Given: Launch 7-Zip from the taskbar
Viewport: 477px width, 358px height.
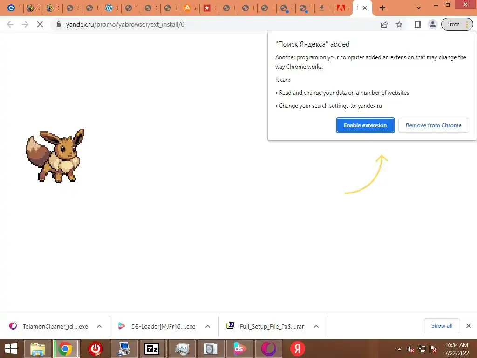Looking at the screenshot, I should (152, 349).
